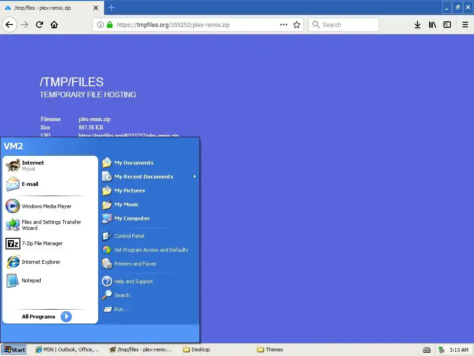Click the network tray icon
Image resolution: width=474 pixels, height=356 pixels.
(441, 350)
